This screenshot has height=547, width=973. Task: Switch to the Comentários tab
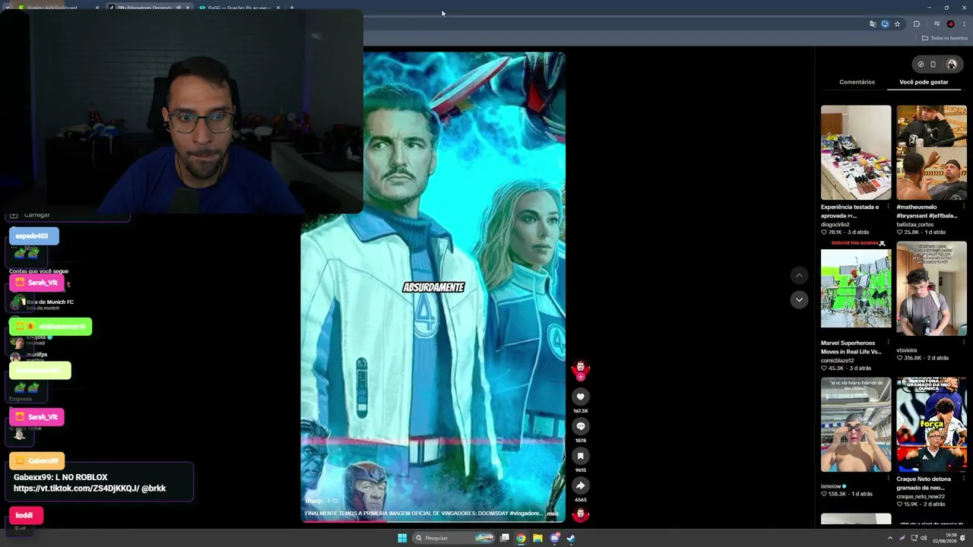[x=857, y=82]
